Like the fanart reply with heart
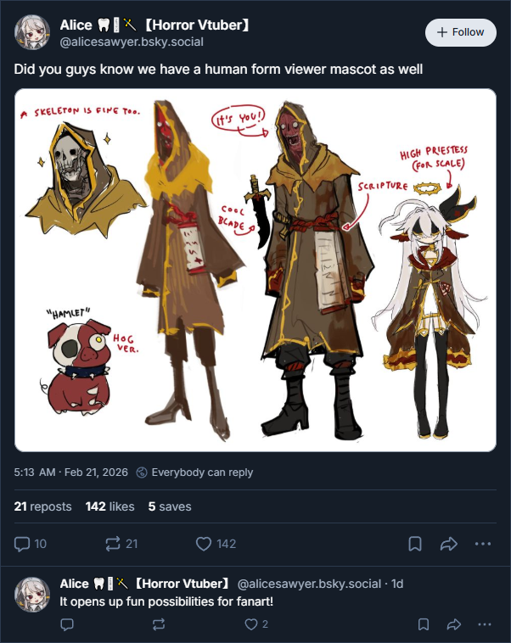Viewport: 511px width, 643px height. coord(250,624)
